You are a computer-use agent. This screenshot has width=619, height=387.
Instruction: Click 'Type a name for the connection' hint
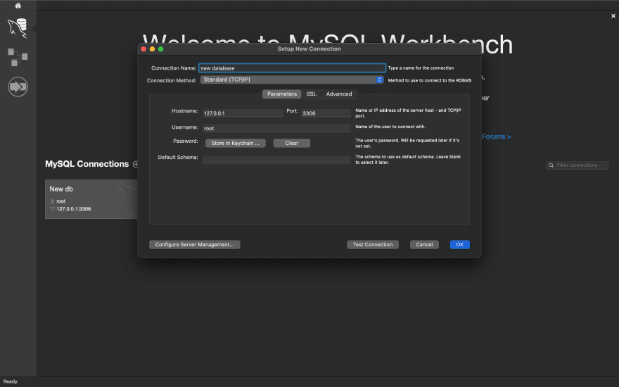point(421,68)
